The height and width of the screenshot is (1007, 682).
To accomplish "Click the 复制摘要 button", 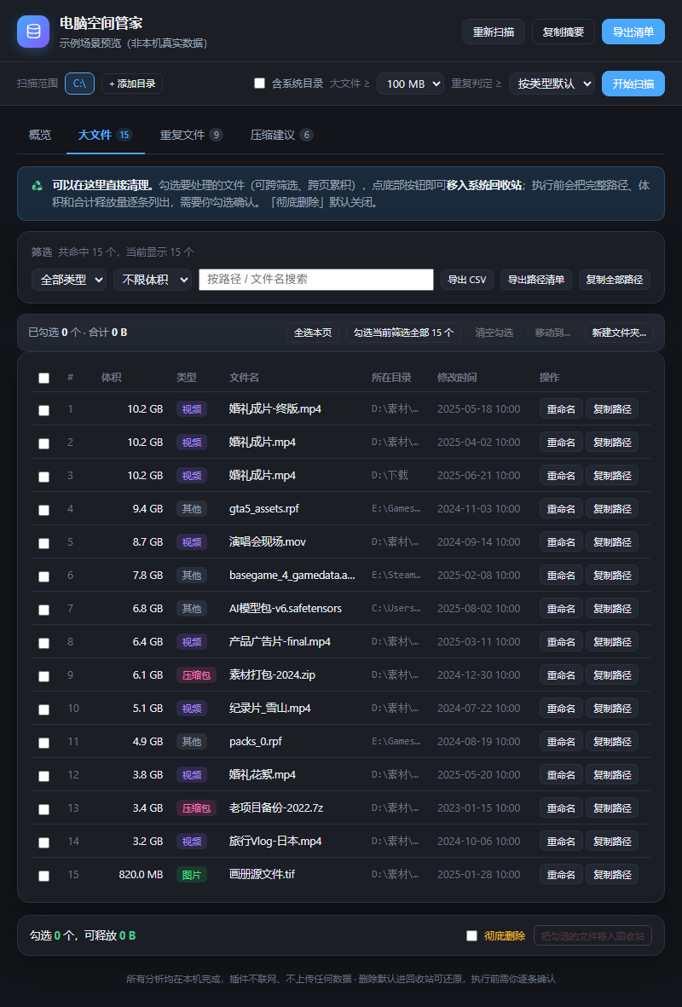I will pos(564,32).
